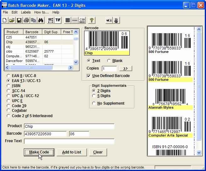Select the Dancefloor row in list

click(39, 61)
